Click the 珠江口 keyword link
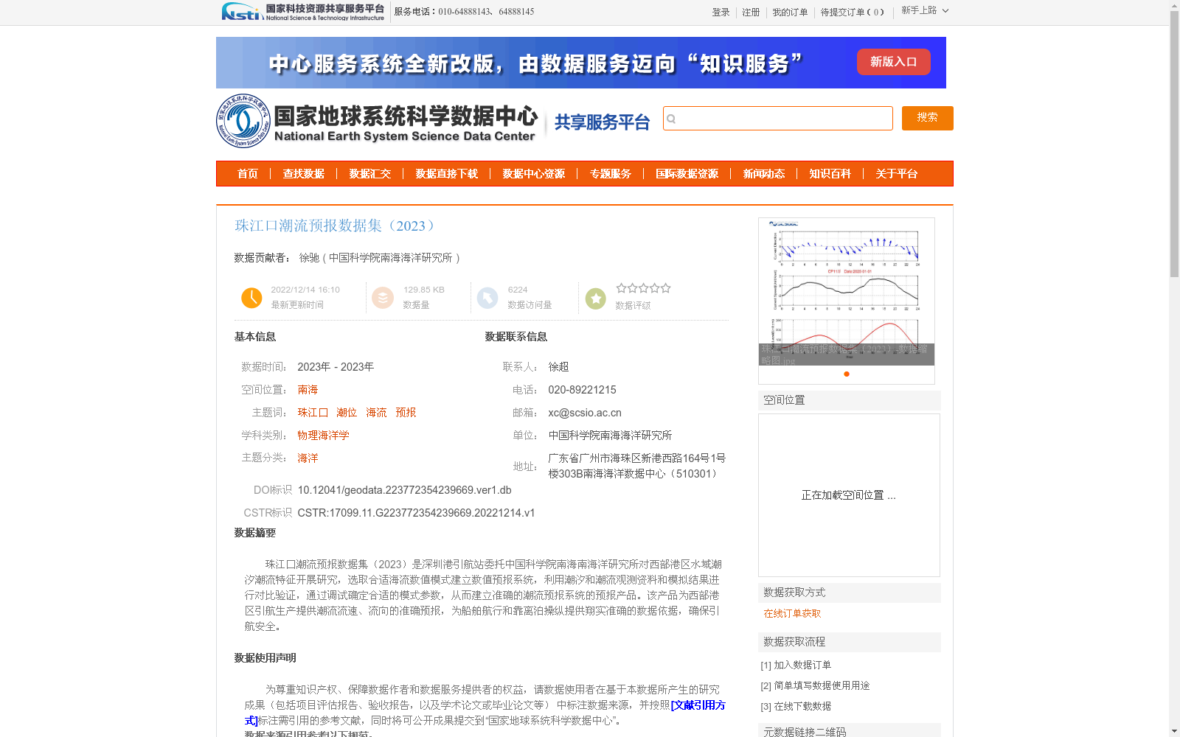The image size is (1180, 737). coord(313,413)
